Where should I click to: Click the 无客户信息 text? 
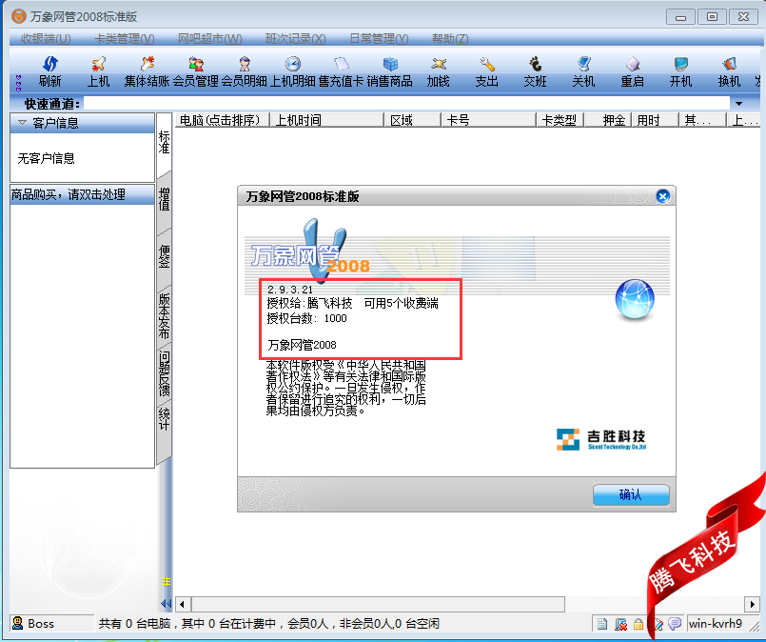[x=46, y=158]
